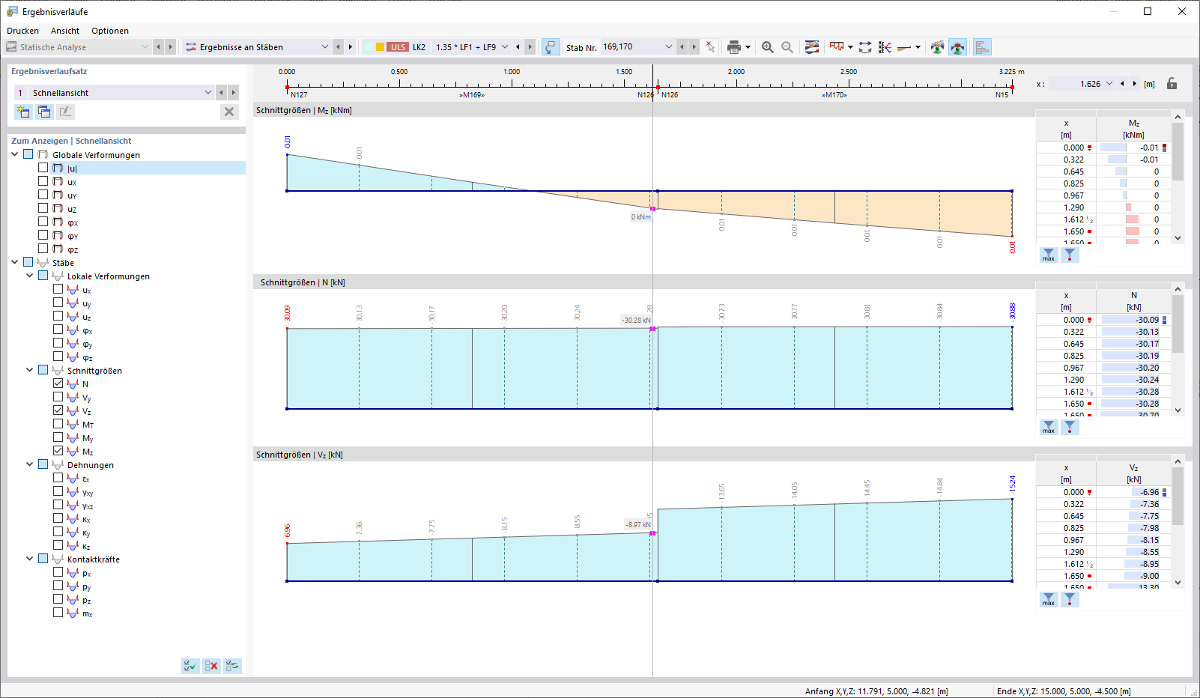The image size is (1200, 698).
Task: Go to next load combination
Action: (530, 46)
